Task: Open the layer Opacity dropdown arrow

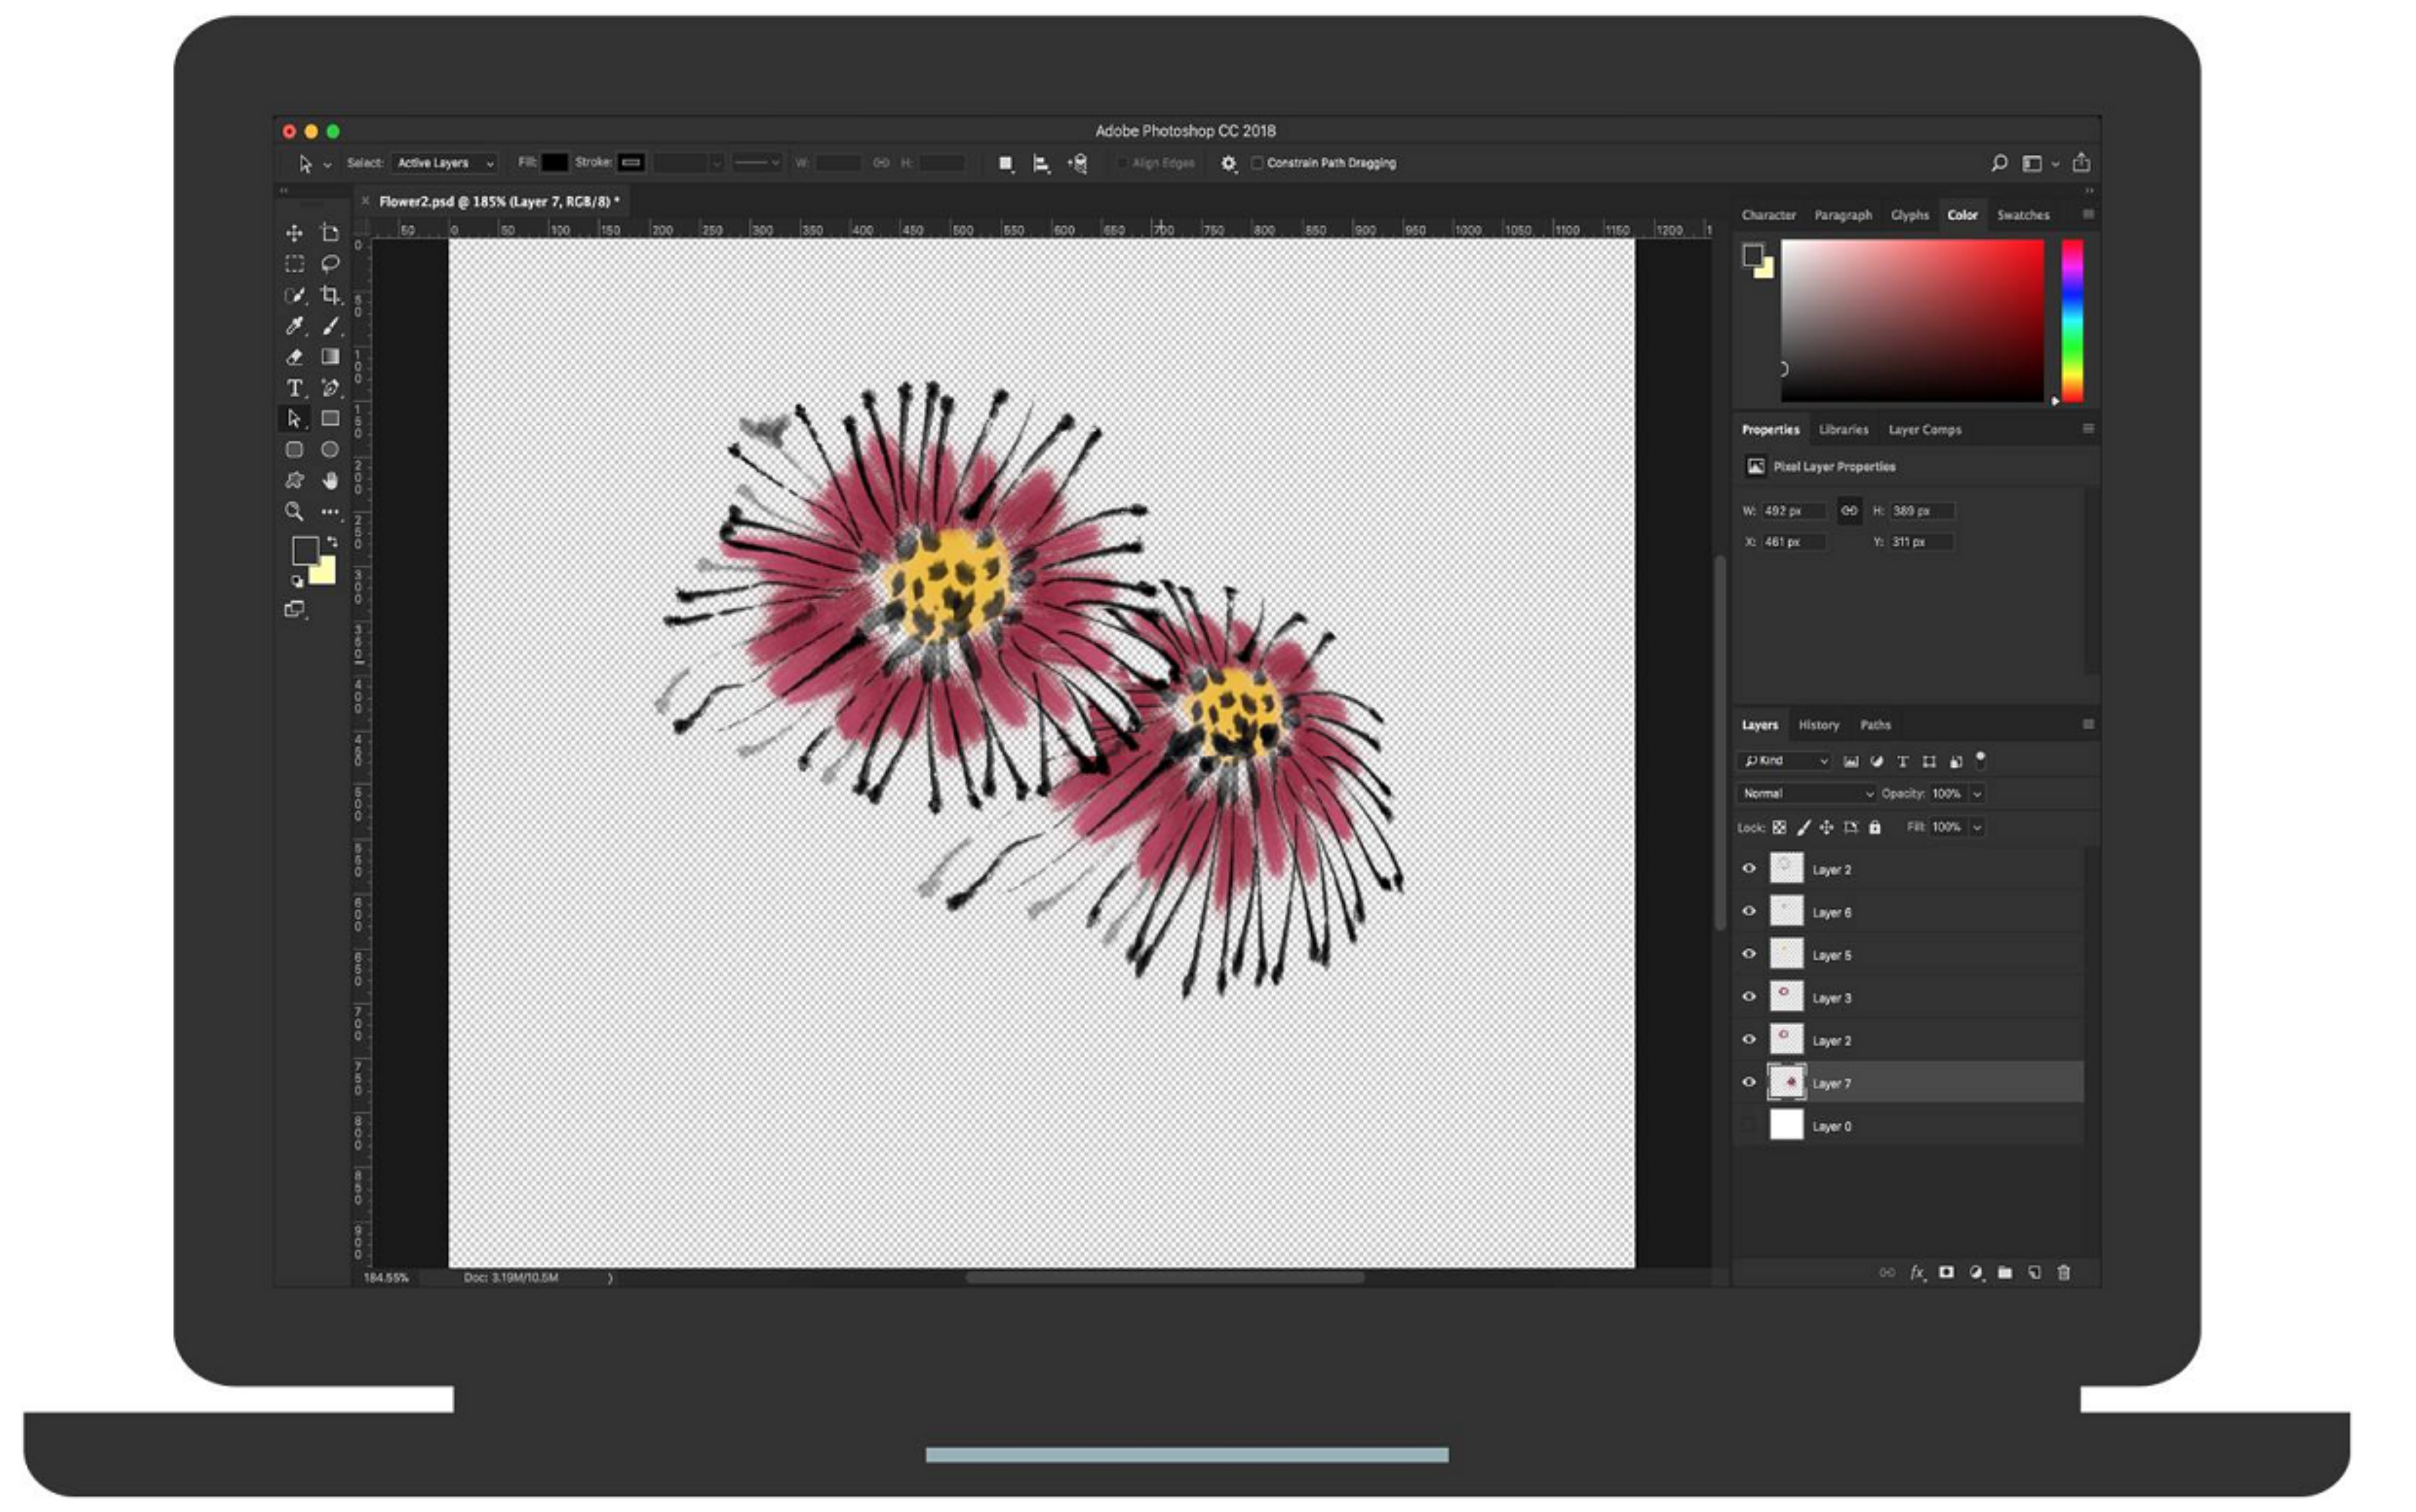Action: (x=1977, y=794)
